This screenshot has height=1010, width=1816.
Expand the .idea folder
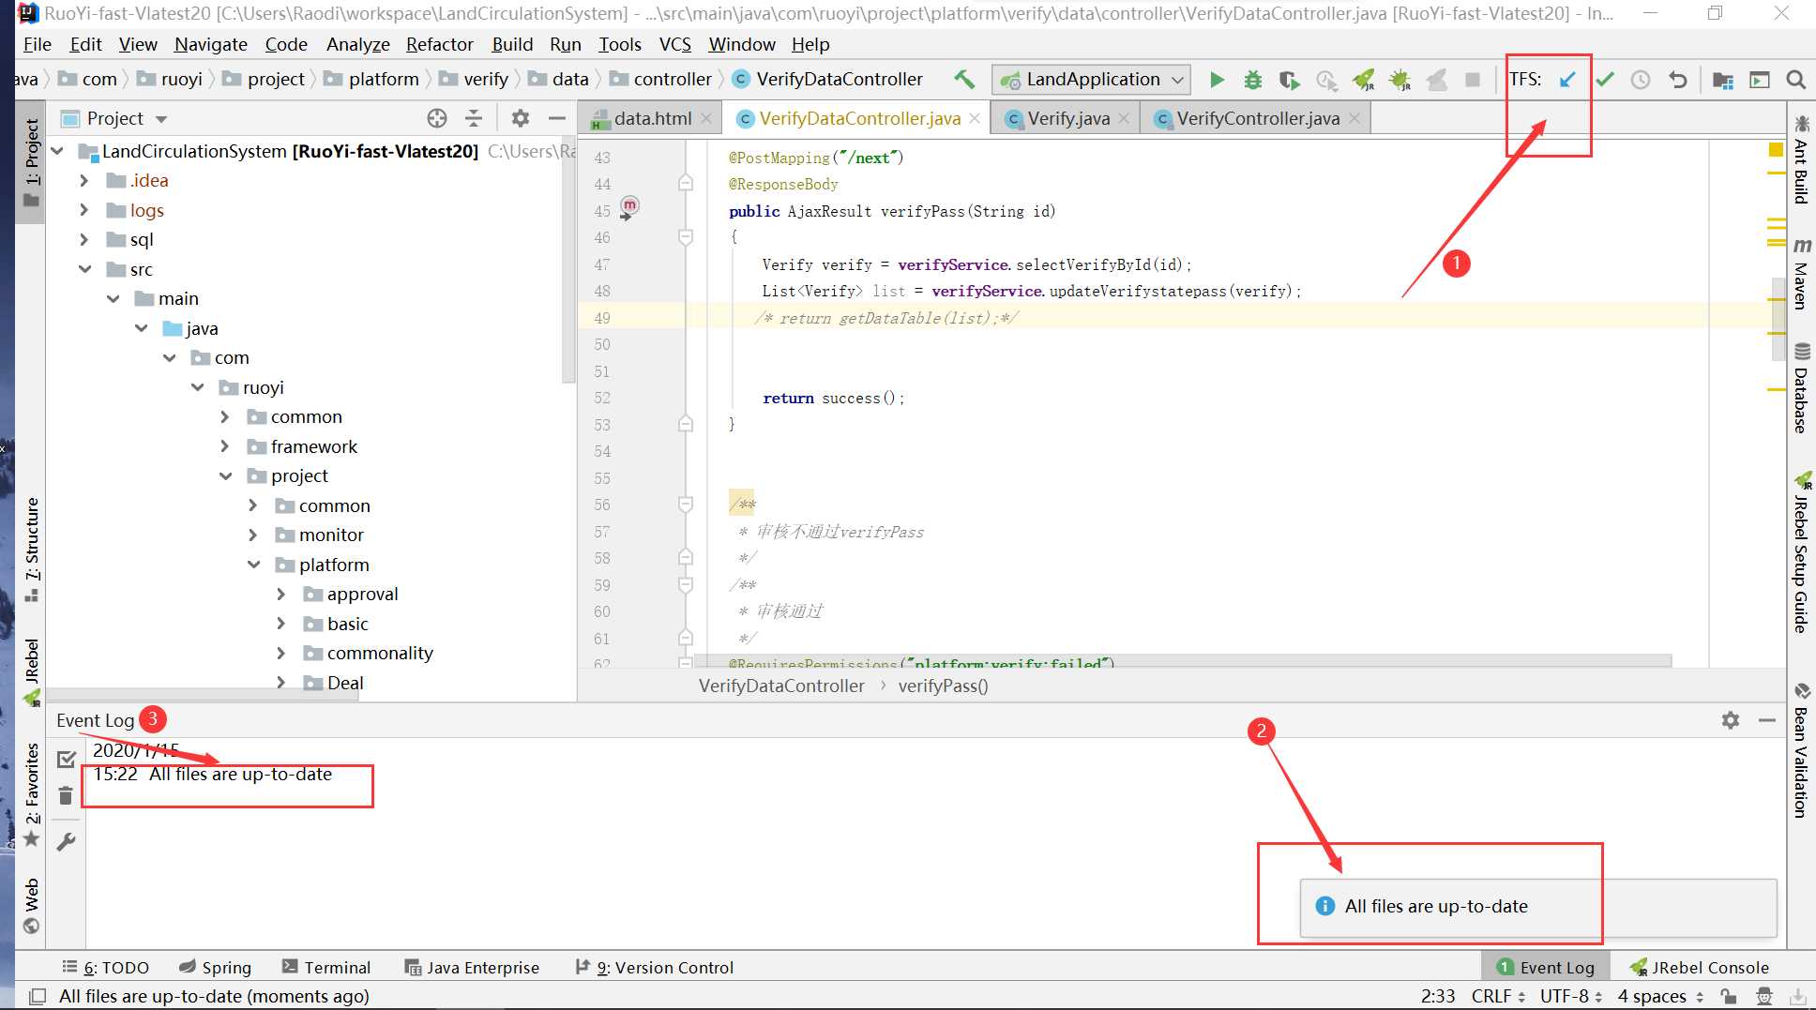83,180
